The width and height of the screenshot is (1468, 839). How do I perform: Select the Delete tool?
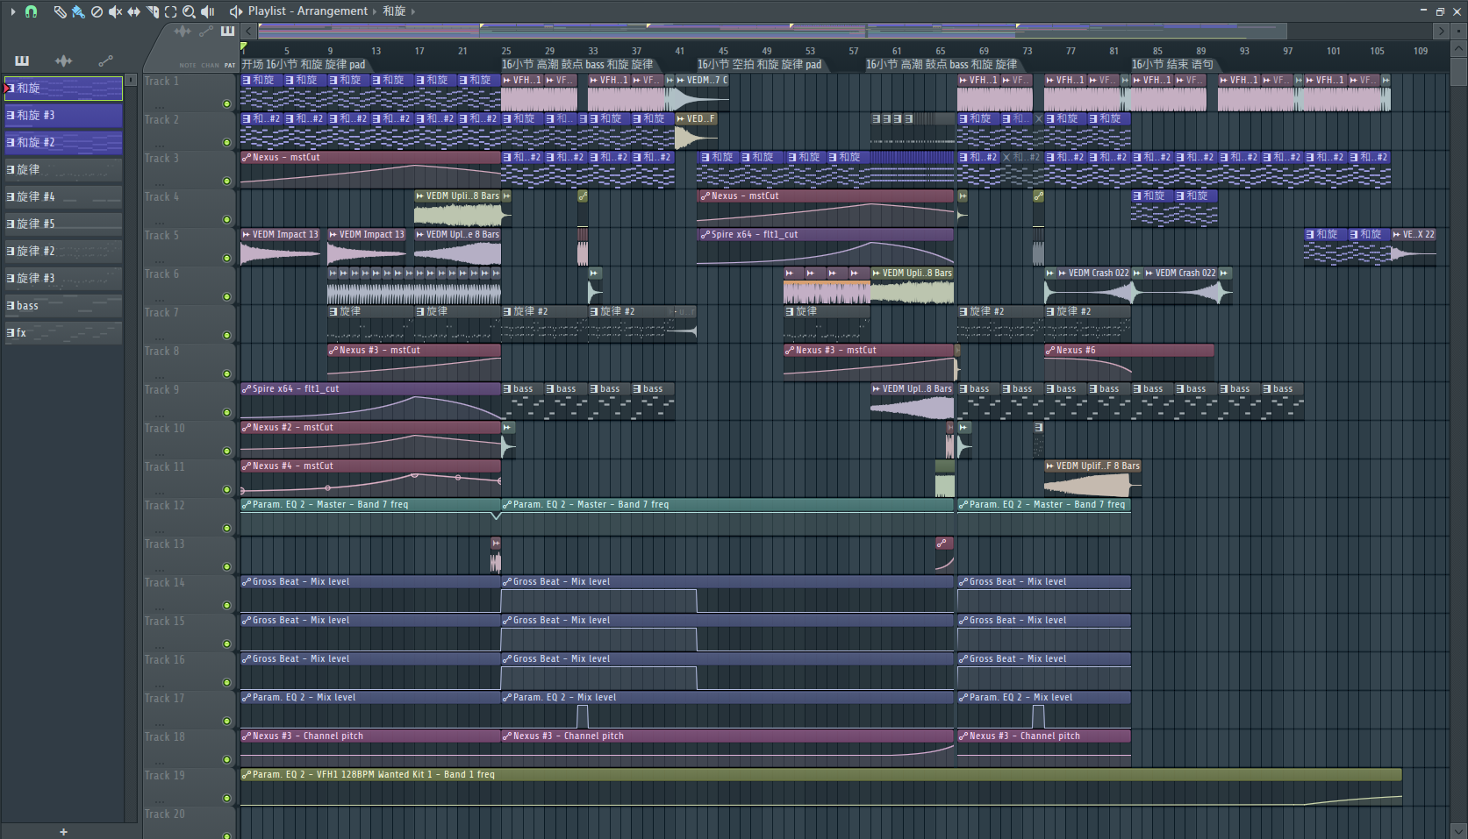coord(97,11)
